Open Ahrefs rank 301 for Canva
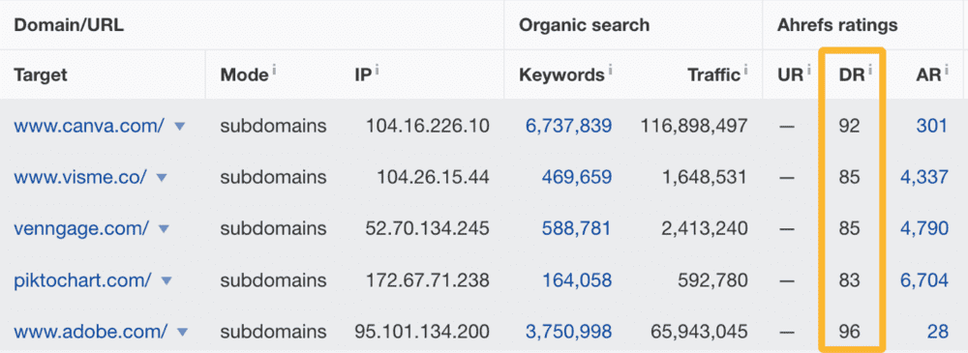The image size is (968, 353). [931, 126]
